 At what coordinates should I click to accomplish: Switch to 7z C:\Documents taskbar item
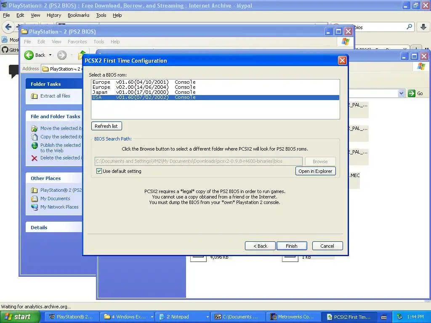coord(237,317)
